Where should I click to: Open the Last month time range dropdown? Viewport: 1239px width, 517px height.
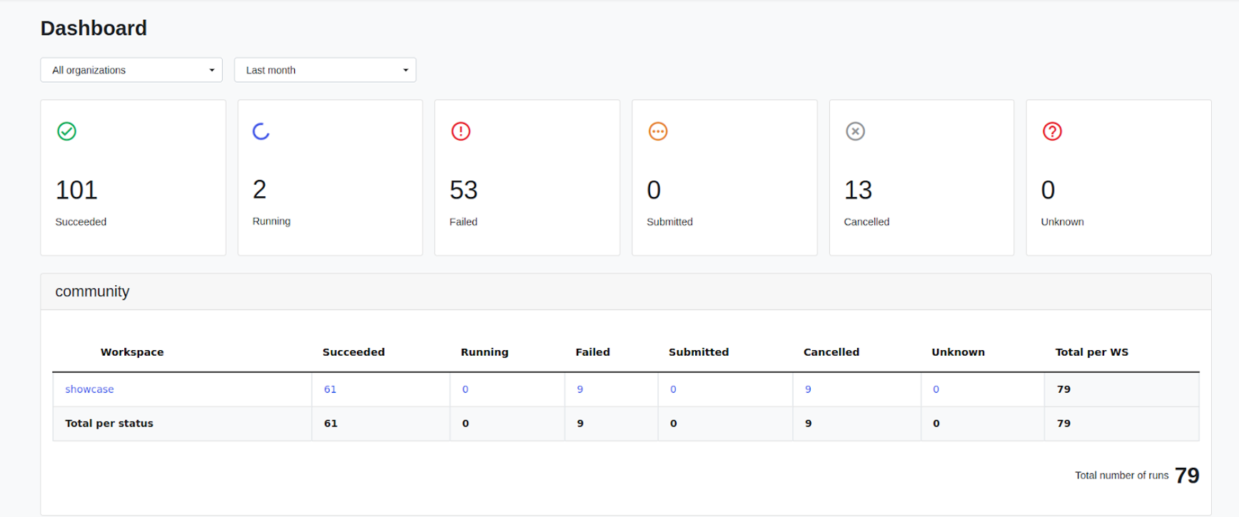[325, 70]
